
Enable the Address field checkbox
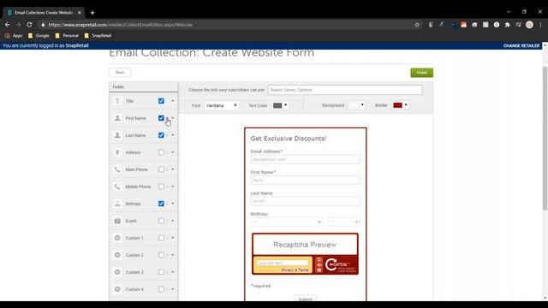(x=161, y=152)
